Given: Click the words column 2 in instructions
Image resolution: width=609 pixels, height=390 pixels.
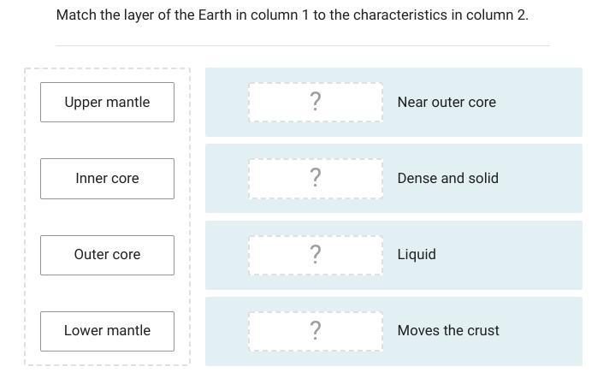Looking at the screenshot, I should pos(496,15).
